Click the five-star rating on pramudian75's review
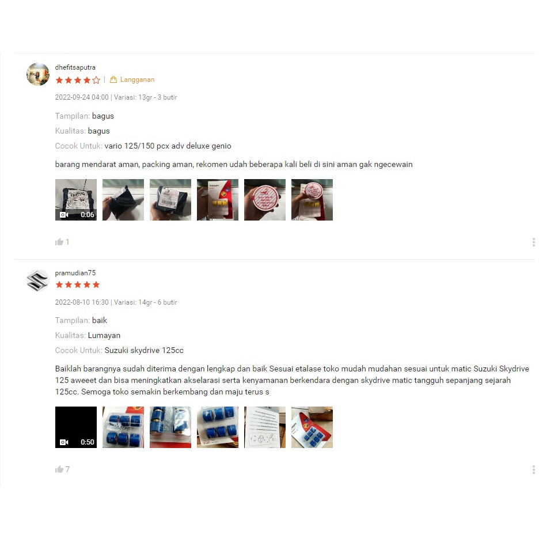This screenshot has height=539, width=539. click(78, 284)
